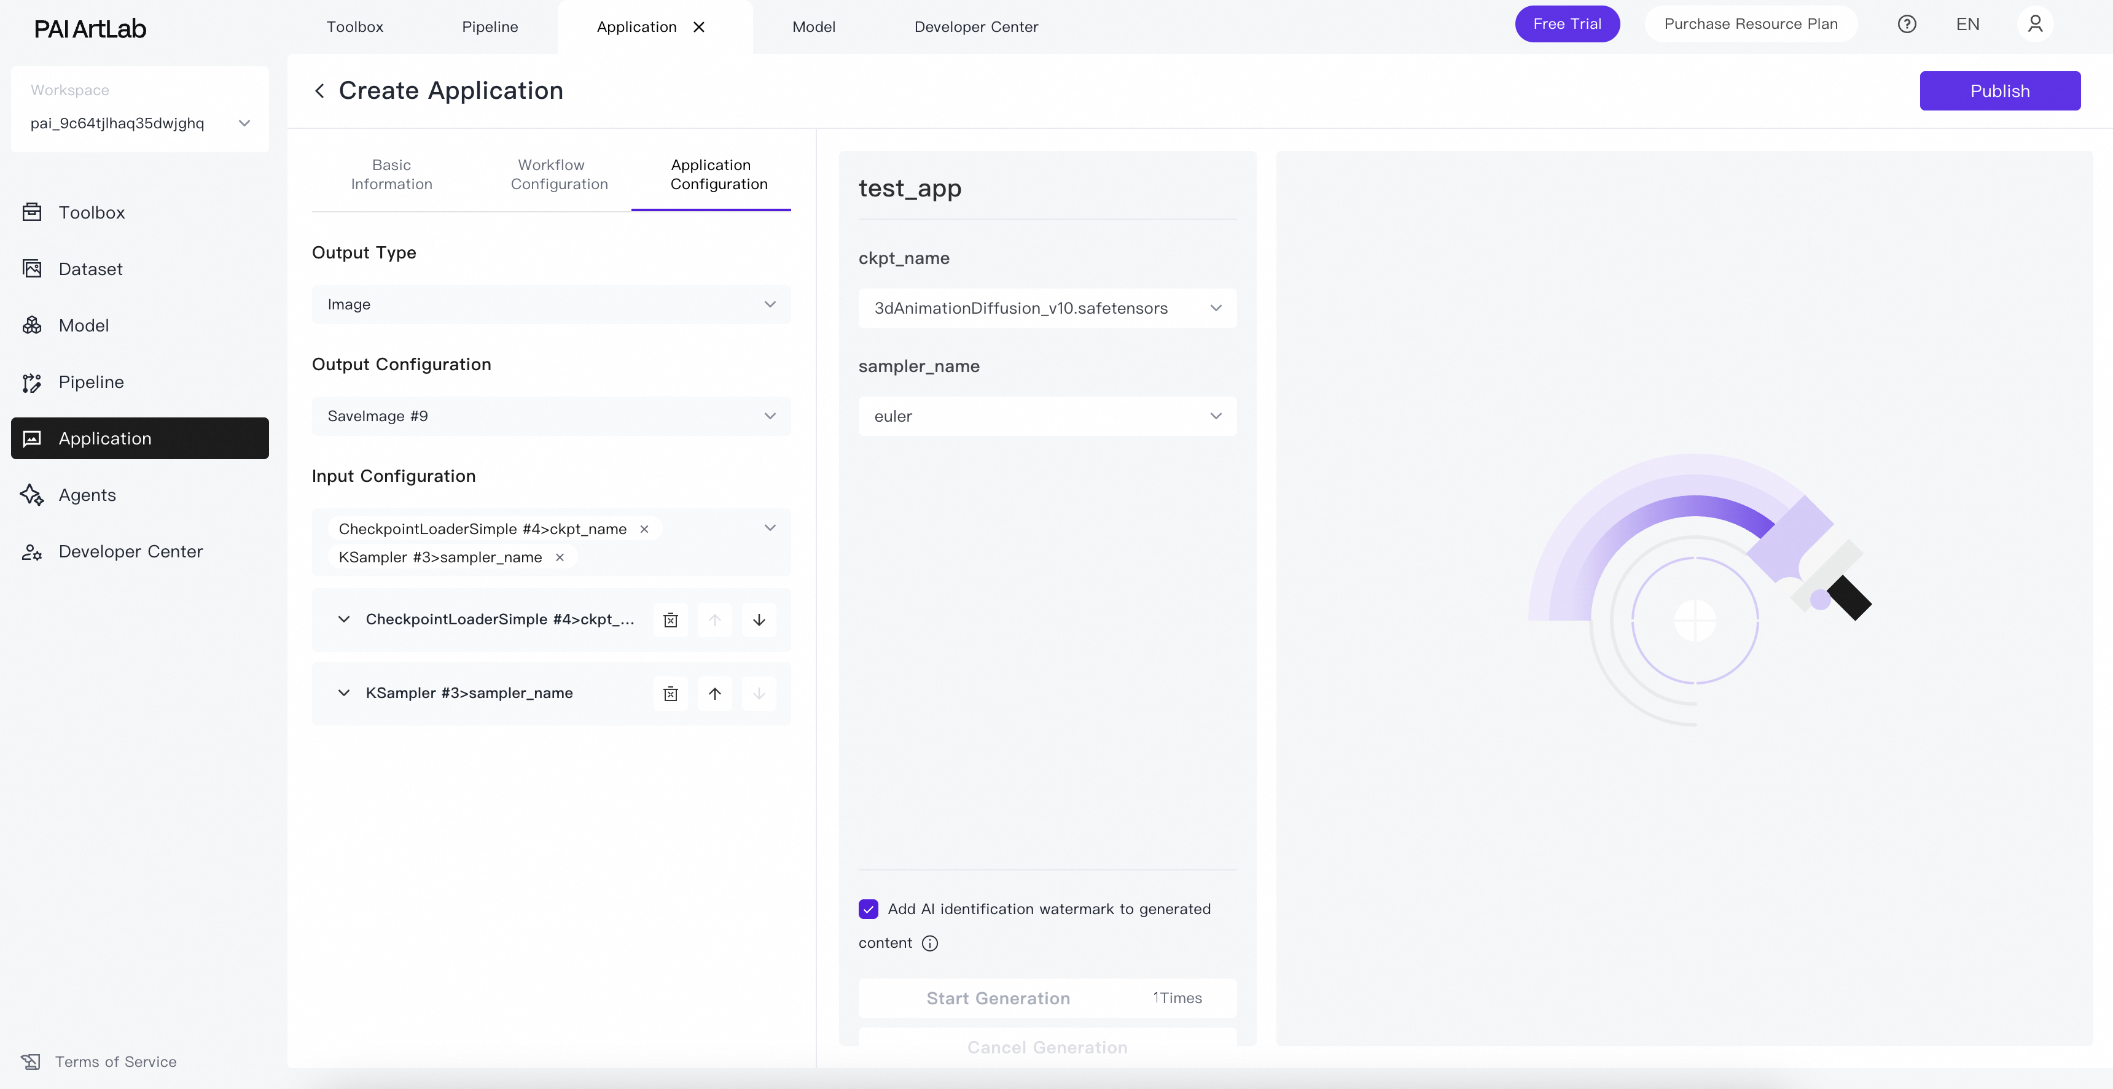Screen dimensions: 2113x1089
Task: Open Dataset in the sidebar
Action: [x=90, y=269]
